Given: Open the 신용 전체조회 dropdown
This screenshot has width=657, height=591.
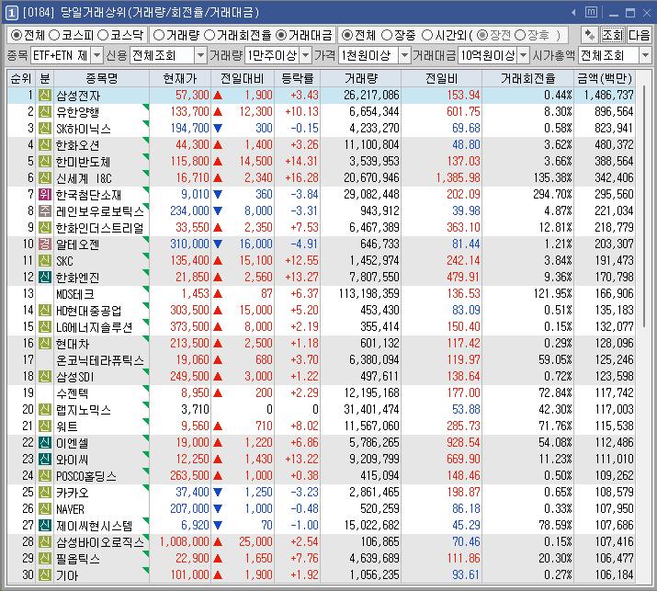Looking at the screenshot, I should click(x=200, y=55).
